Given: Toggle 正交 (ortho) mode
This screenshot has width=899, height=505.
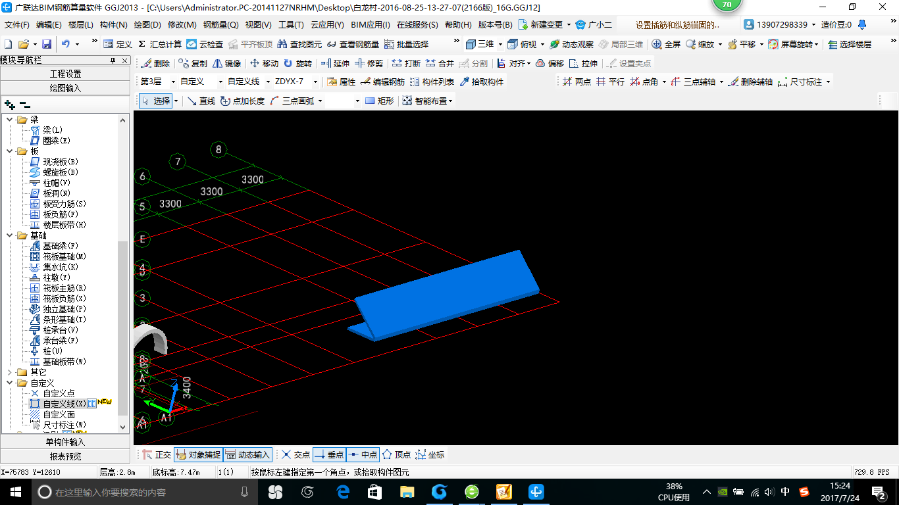Looking at the screenshot, I should coord(157,454).
